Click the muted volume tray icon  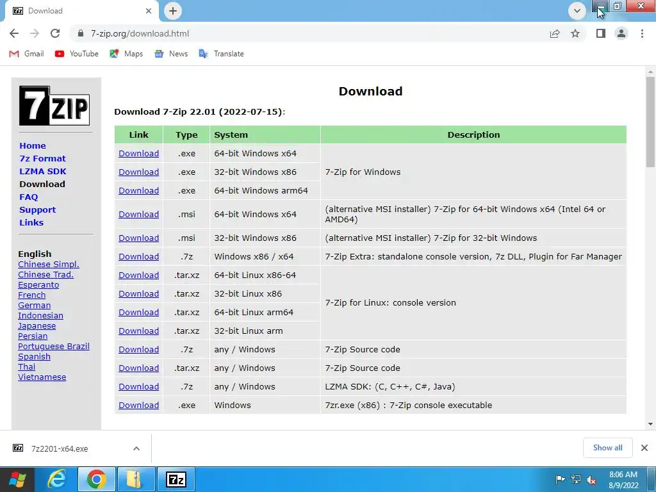591,480
